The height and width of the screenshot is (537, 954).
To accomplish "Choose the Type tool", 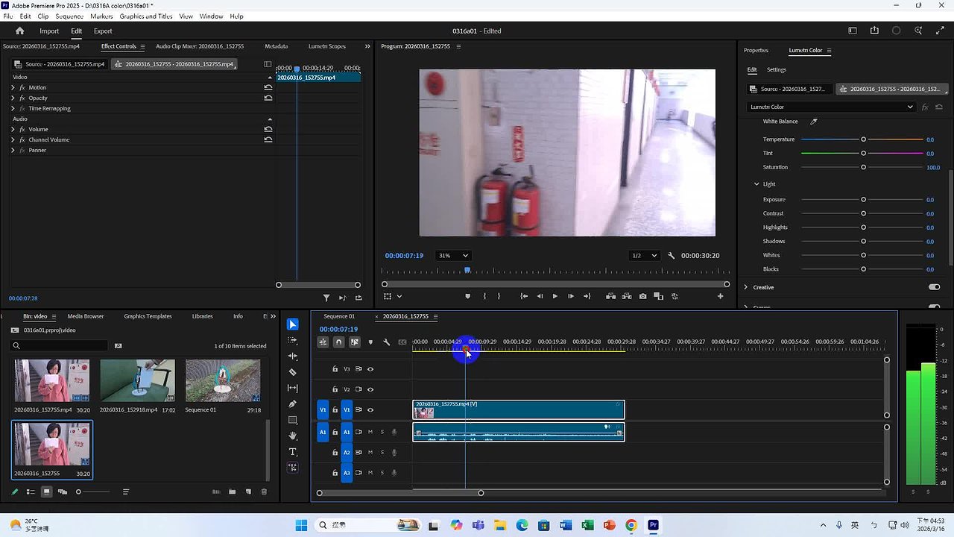I will pyautogui.click(x=292, y=452).
